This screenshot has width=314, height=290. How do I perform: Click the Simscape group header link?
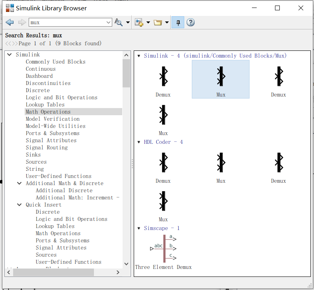tap(162, 228)
